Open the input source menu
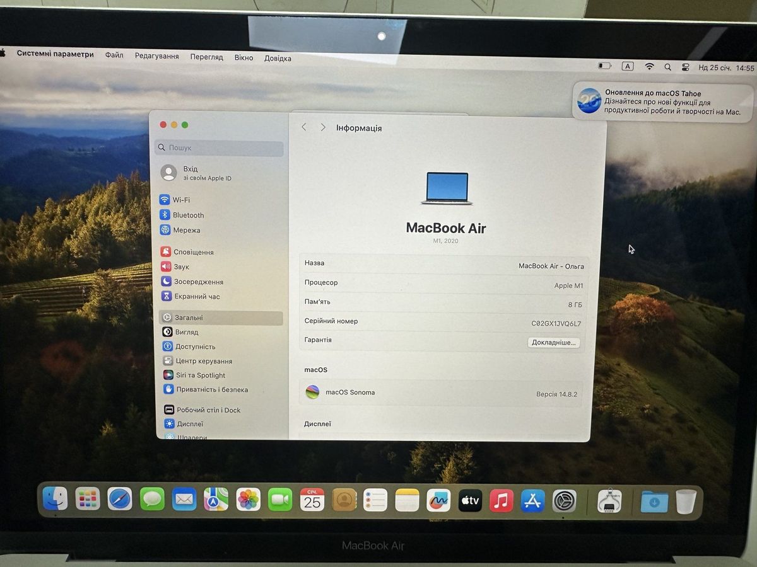The height and width of the screenshot is (567, 757). pos(627,66)
